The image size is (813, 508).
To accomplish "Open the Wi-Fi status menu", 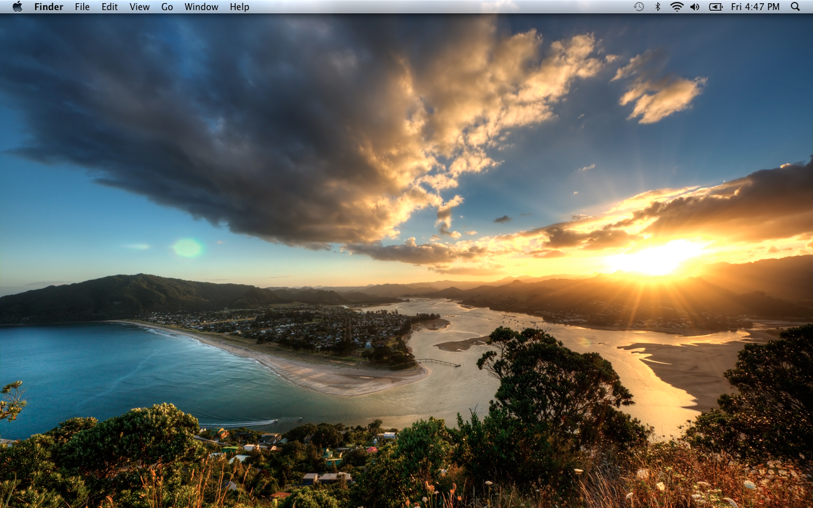I will (x=677, y=6).
